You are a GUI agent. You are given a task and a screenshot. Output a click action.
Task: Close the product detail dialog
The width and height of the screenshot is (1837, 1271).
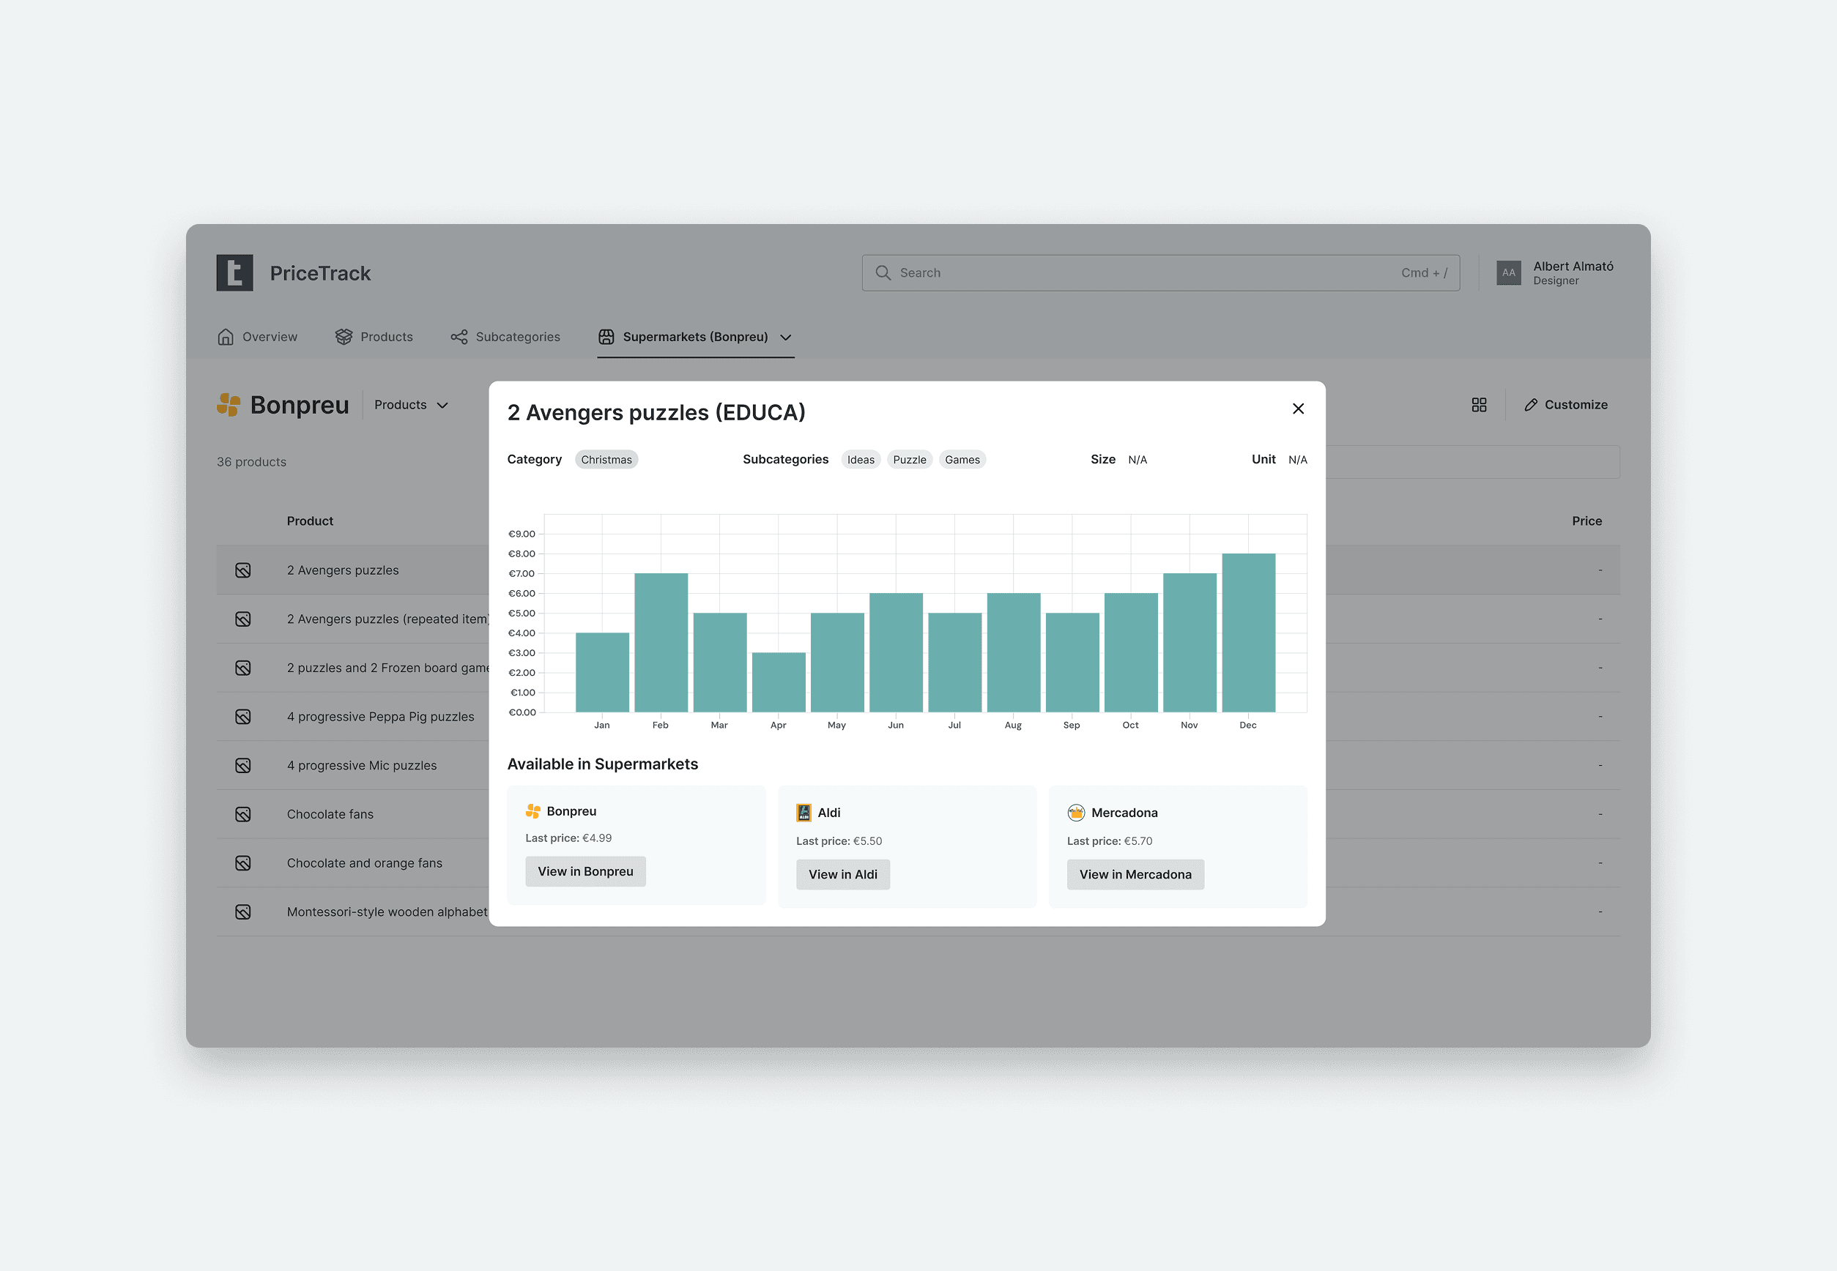(1298, 409)
